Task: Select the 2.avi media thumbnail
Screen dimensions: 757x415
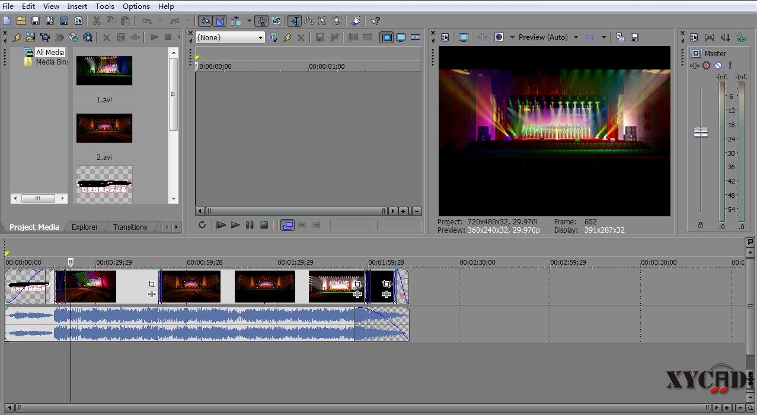Action: 104,128
